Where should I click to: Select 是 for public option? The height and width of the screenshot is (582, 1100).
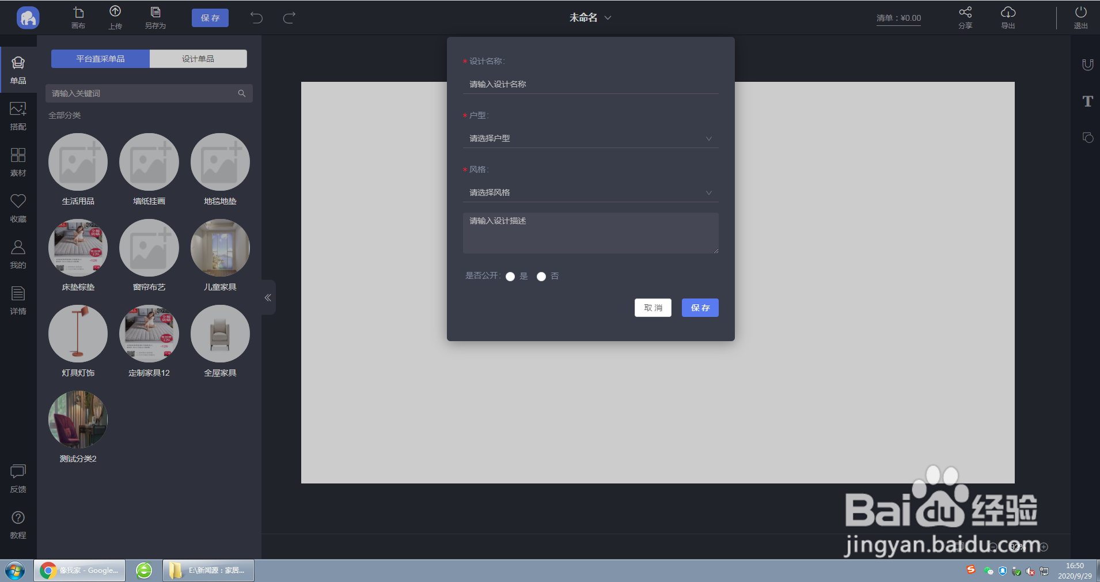(510, 277)
